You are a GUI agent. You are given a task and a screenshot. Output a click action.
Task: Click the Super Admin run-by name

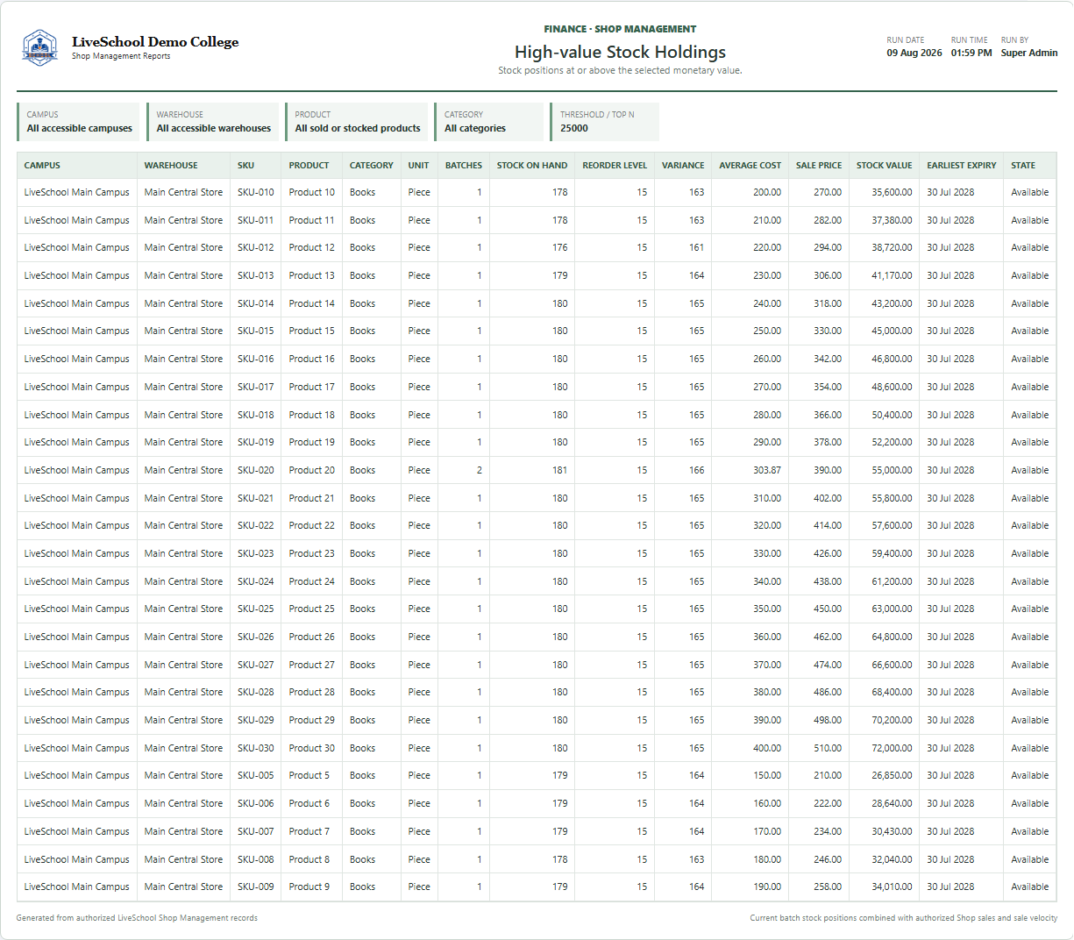(1029, 53)
